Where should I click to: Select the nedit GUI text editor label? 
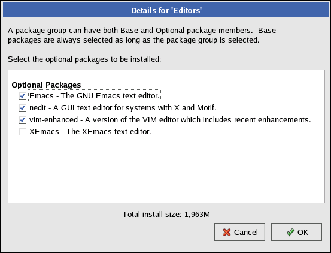(123, 108)
